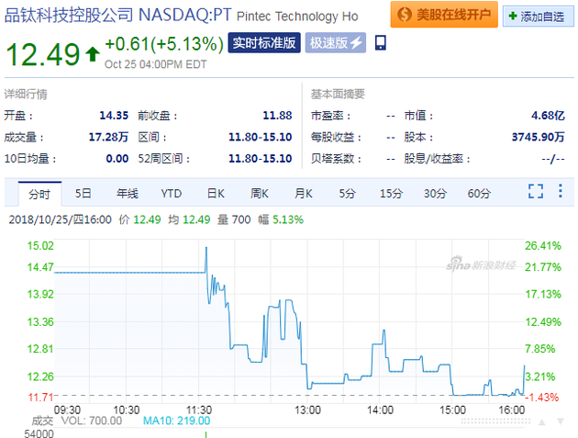Click the mobile phone icon

click(x=381, y=43)
